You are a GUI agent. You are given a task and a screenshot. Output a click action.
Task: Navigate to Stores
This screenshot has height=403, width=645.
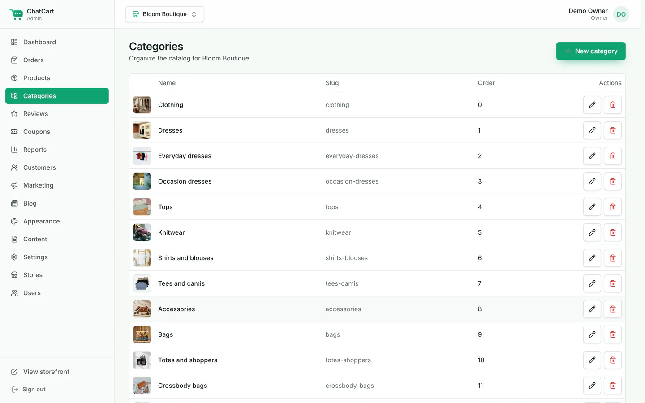tap(57, 275)
